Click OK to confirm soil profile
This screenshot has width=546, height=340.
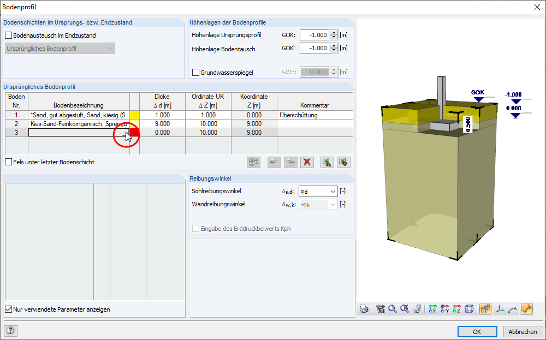click(477, 332)
